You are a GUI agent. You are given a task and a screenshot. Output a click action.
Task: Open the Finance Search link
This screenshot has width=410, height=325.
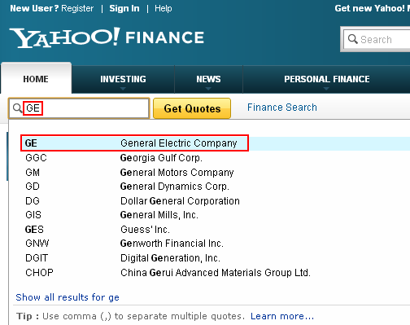tap(282, 108)
